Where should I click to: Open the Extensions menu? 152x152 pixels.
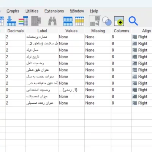54,11
